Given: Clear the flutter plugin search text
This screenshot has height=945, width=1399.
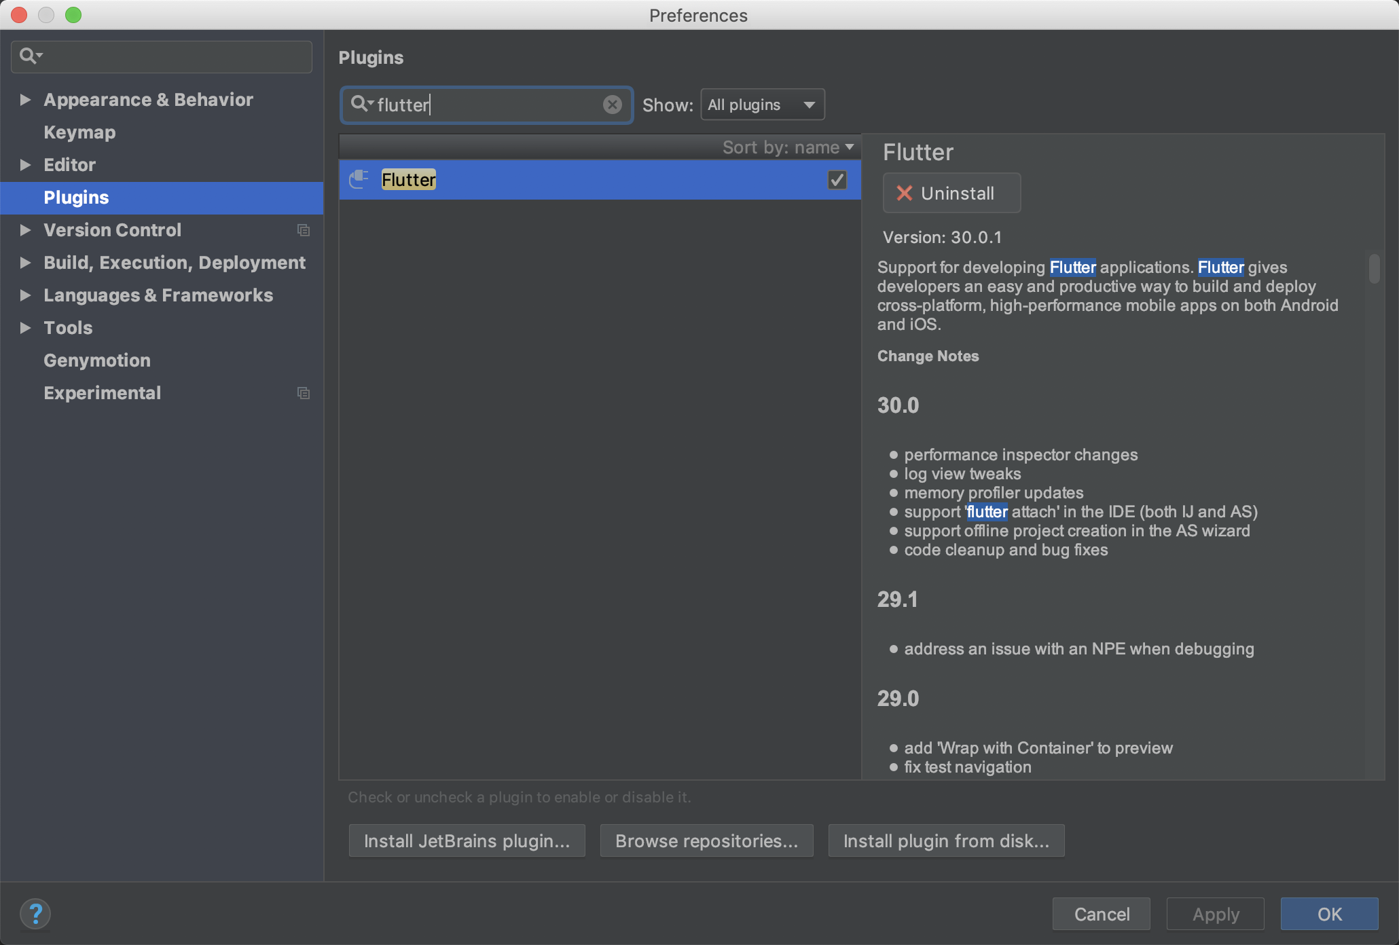Looking at the screenshot, I should [x=612, y=105].
